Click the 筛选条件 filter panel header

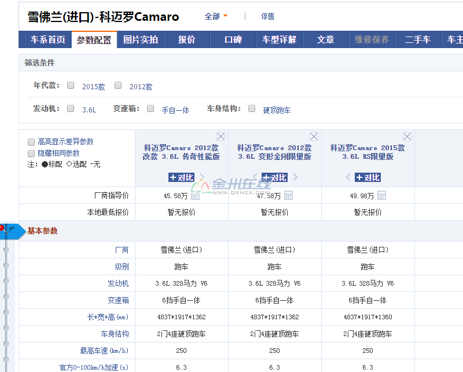39,63
